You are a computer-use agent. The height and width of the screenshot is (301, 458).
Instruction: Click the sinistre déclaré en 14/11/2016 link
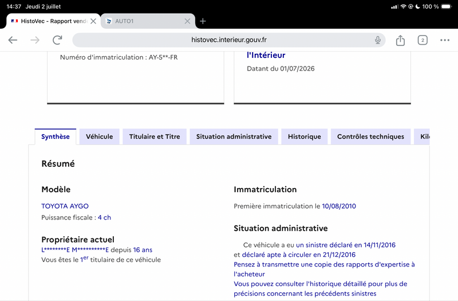tap(346, 245)
